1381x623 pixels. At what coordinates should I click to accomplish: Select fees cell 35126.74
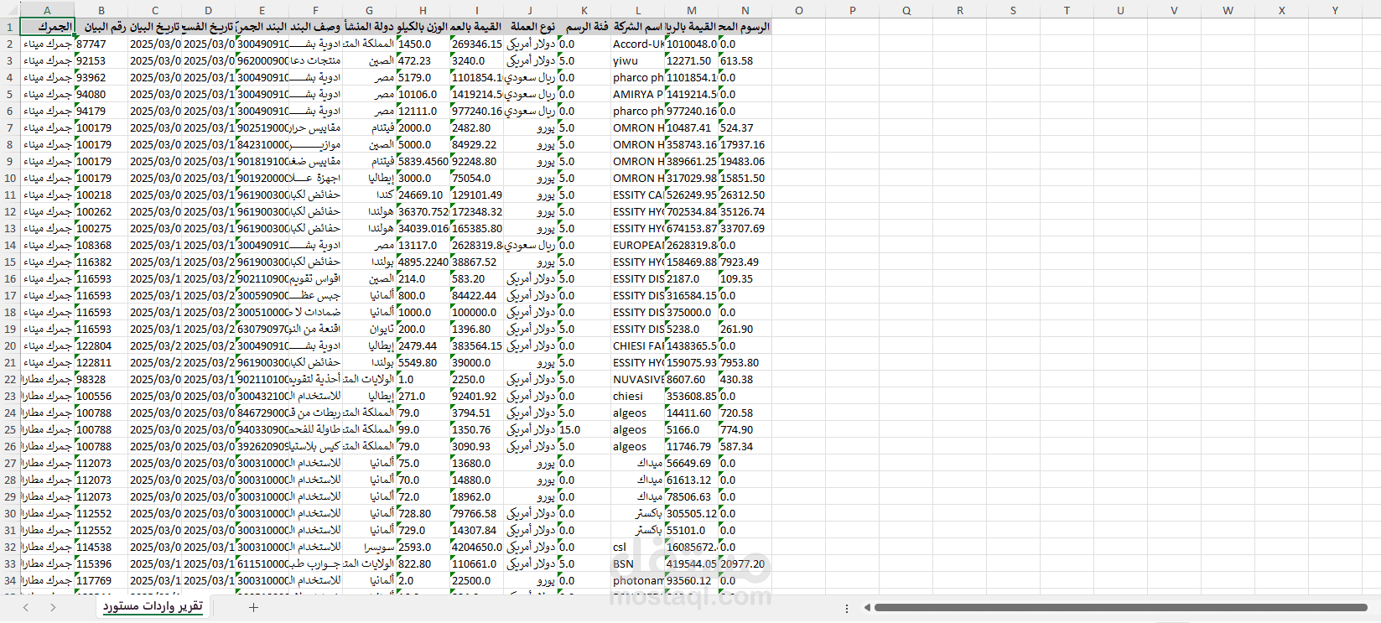pos(745,211)
